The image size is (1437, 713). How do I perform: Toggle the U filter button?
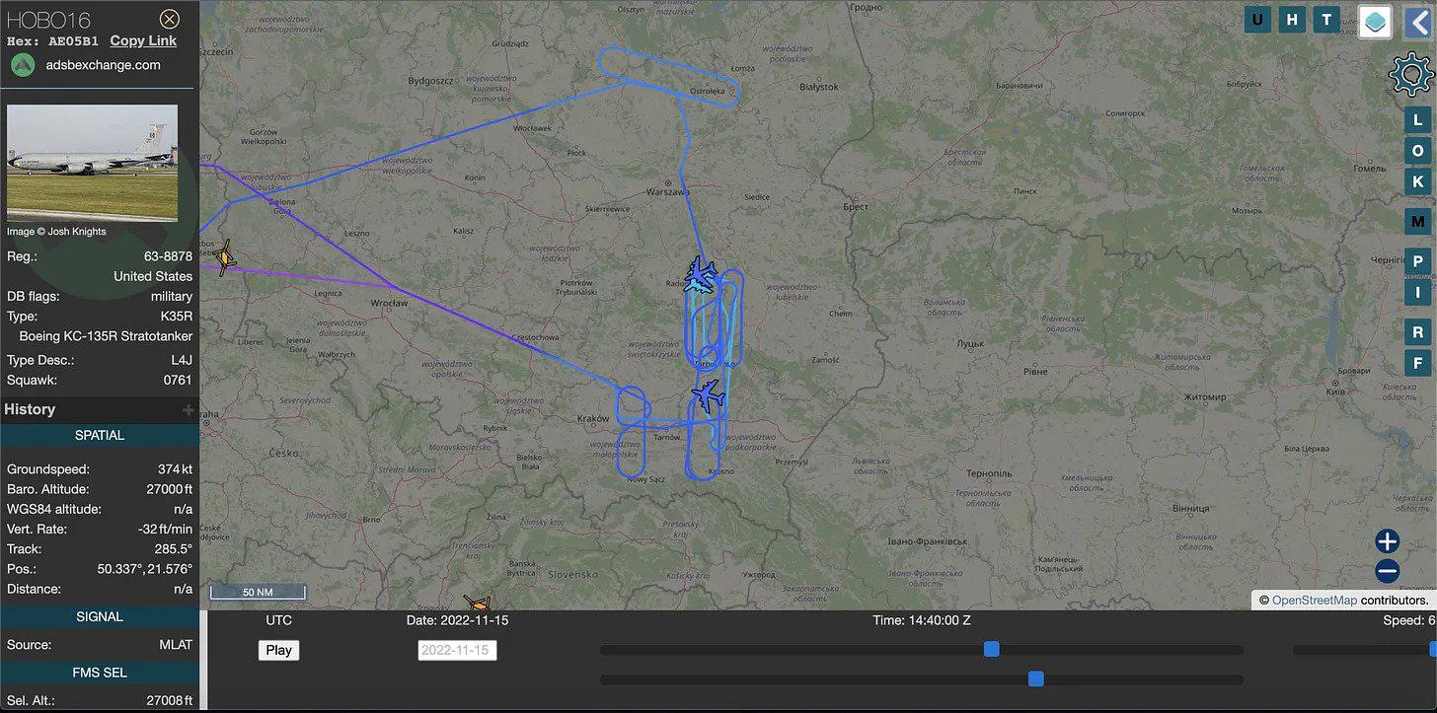point(1257,20)
